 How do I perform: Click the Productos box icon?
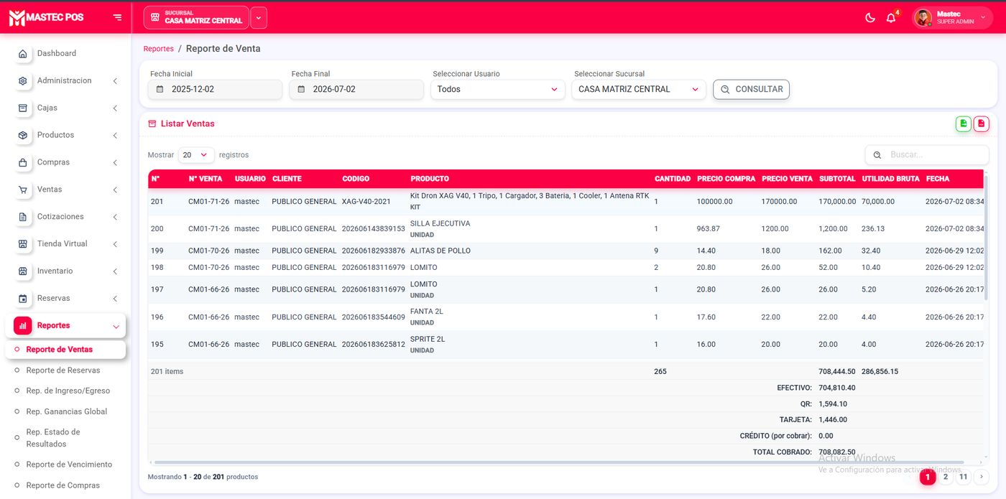(23, 136)
